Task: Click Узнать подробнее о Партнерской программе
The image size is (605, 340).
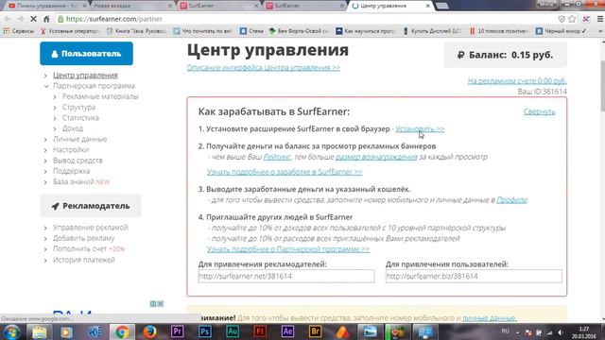Action: (x=287, y=249)
